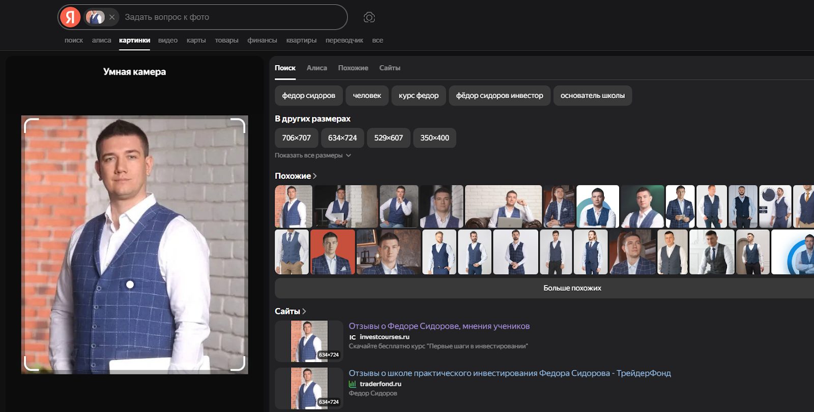Click the white selection dot on photo
This screenshot has width=814, height=412.
click(130, 284)
